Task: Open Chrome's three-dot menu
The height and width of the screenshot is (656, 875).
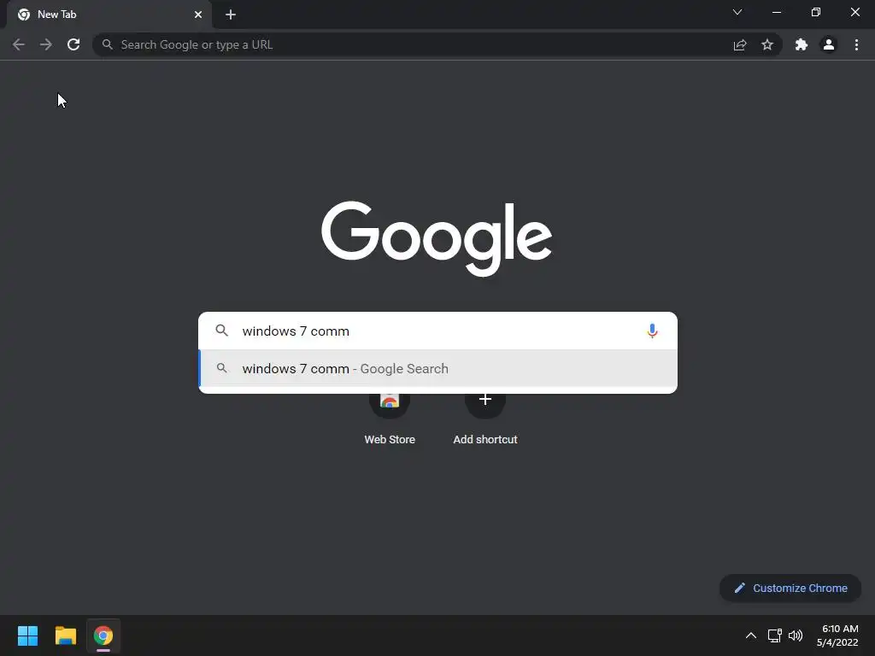Action: tap(856, 44)
